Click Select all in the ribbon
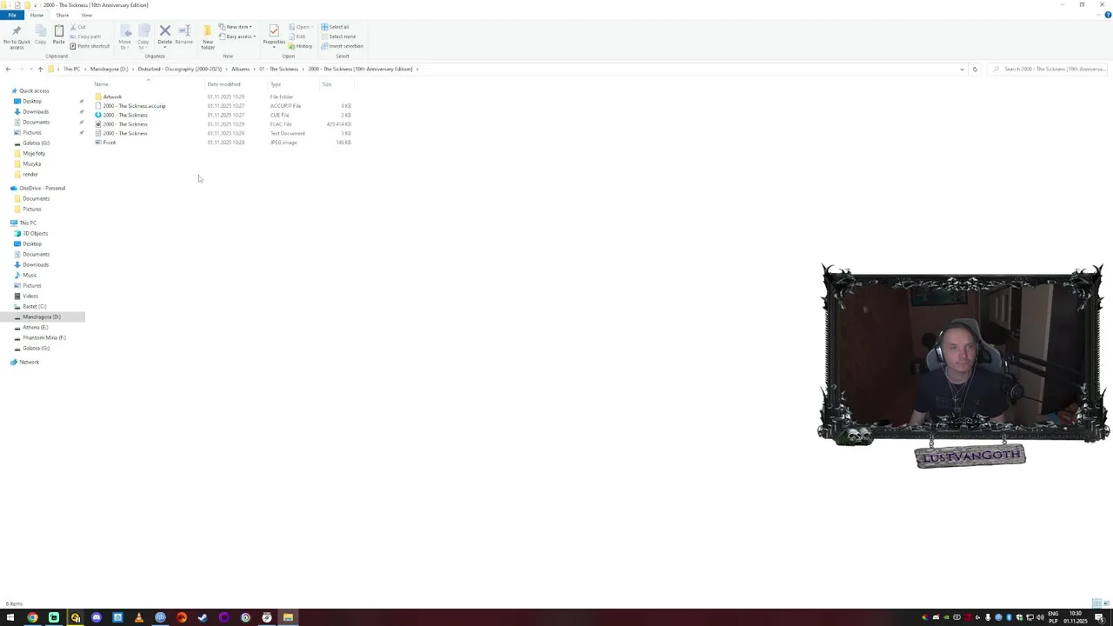The width and height of the screenshot is (1113, 626). tap(336, 27)
